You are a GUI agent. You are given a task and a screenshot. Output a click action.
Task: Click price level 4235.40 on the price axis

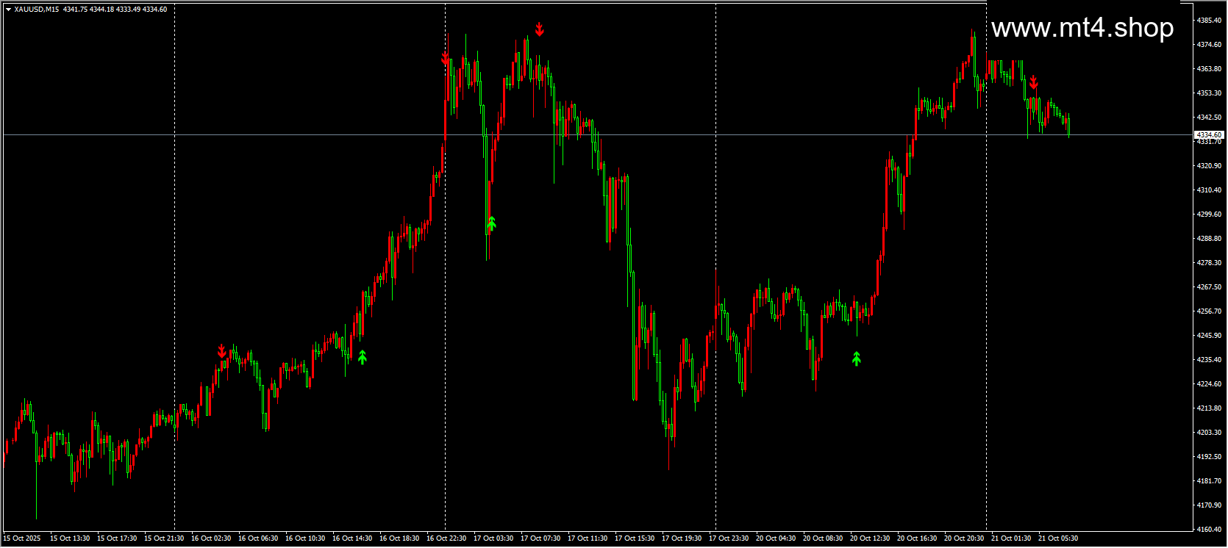[1210, 360]
